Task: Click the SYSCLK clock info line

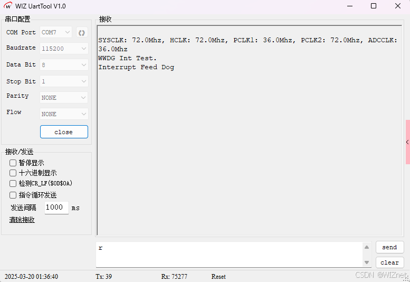Action: tap(248, 44)
